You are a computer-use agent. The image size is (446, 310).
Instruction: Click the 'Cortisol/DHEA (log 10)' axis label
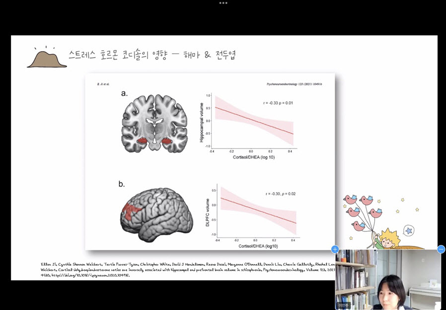pos(254,157)
